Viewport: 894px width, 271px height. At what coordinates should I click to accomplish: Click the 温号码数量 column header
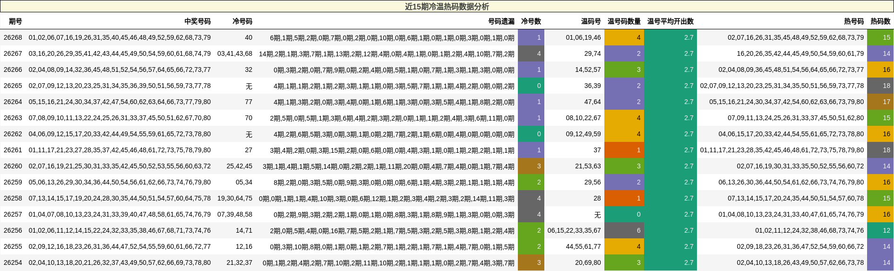click(624, 21)
